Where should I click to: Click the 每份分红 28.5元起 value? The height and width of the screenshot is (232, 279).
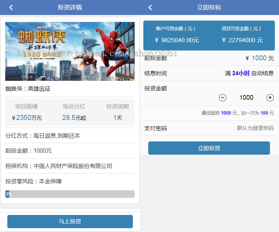coord(74,118)
